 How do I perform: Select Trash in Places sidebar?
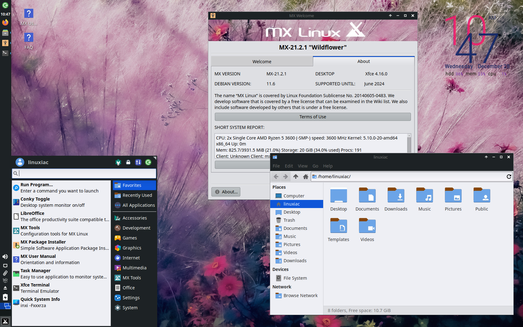tap(297, 220)
